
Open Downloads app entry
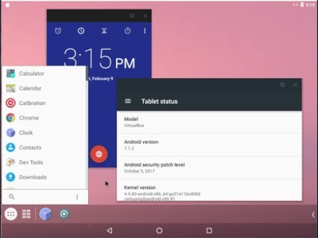tap(44, 177)
